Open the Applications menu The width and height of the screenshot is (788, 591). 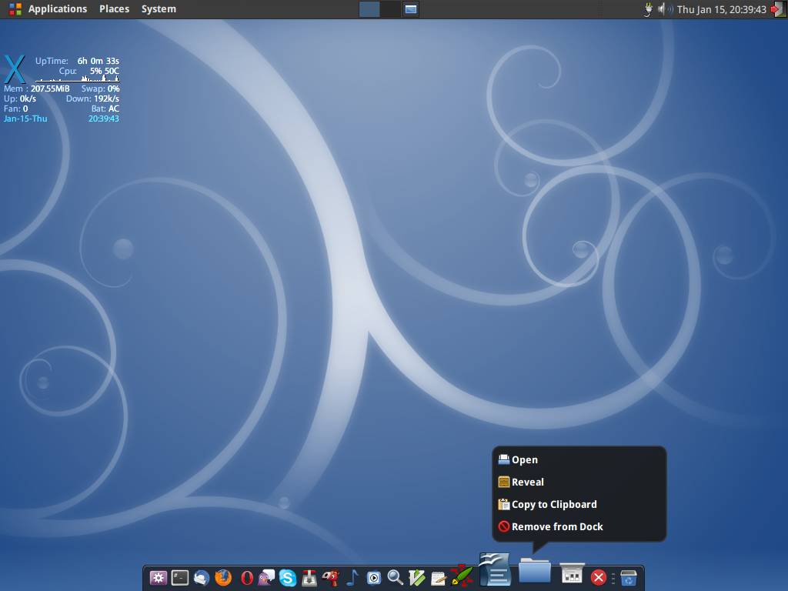pos(57,9)
